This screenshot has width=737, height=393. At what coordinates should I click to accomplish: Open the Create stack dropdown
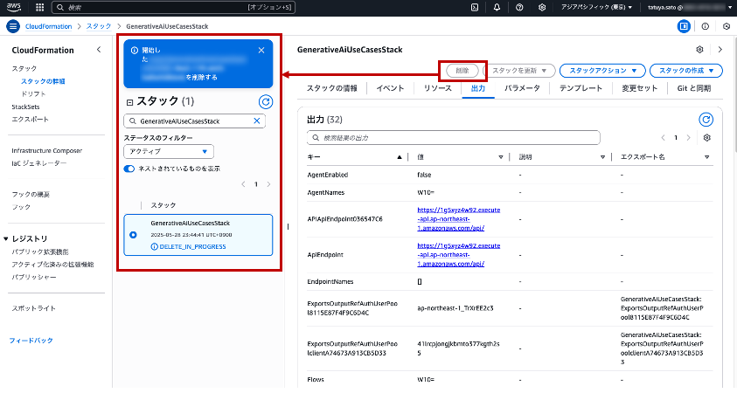pos(685,71)
